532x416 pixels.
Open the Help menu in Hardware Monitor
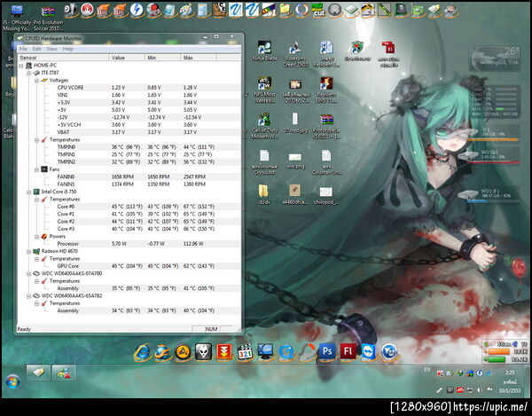click(x=68, y=49)
